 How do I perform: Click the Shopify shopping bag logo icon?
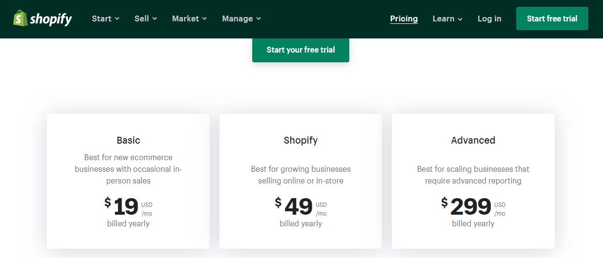pyautogui.click(x=20, y=18)
